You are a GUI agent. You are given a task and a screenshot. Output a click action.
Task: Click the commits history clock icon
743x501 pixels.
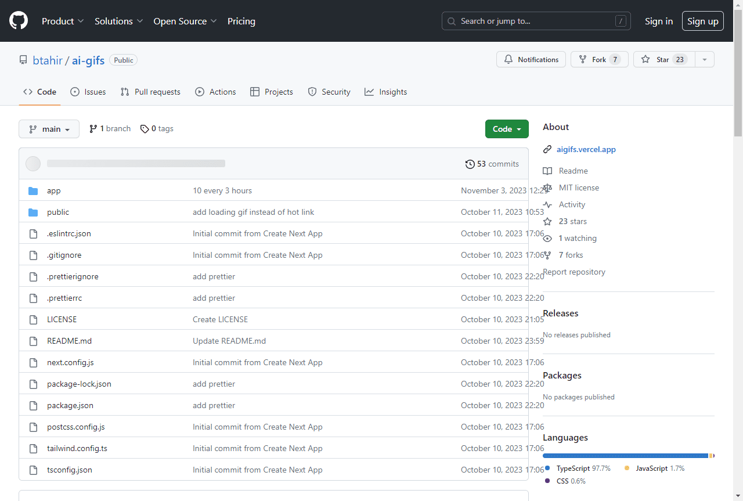[x=470, y=164]
